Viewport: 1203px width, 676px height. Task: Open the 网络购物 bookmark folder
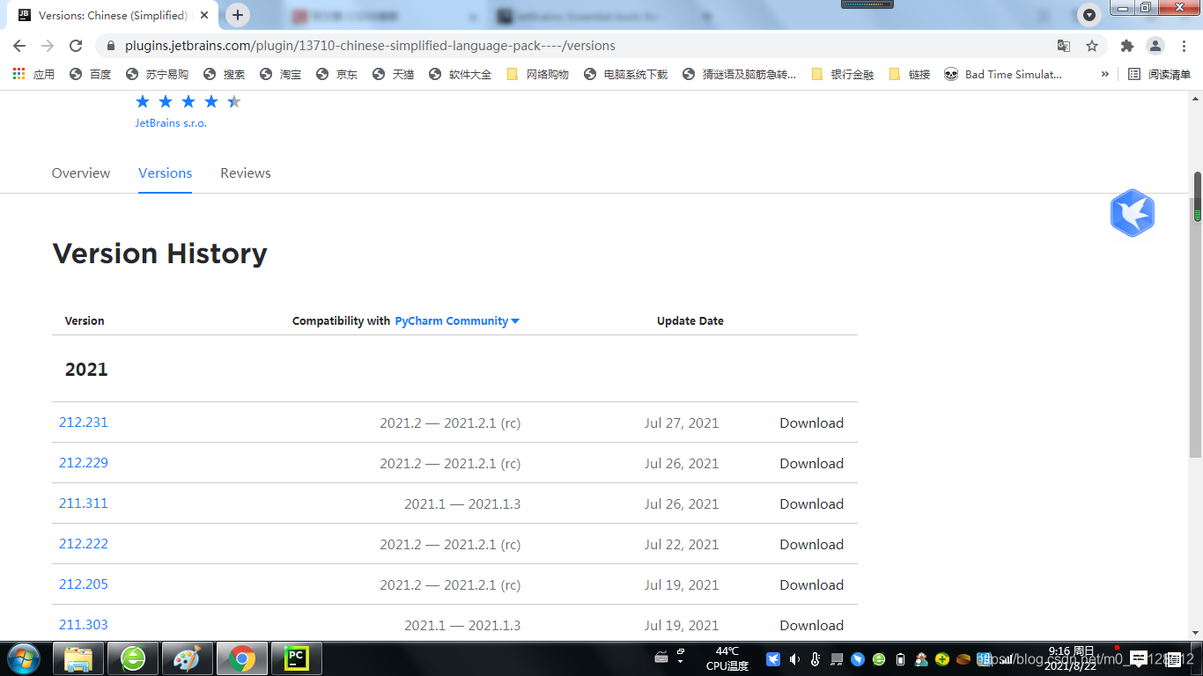(537, 74)
